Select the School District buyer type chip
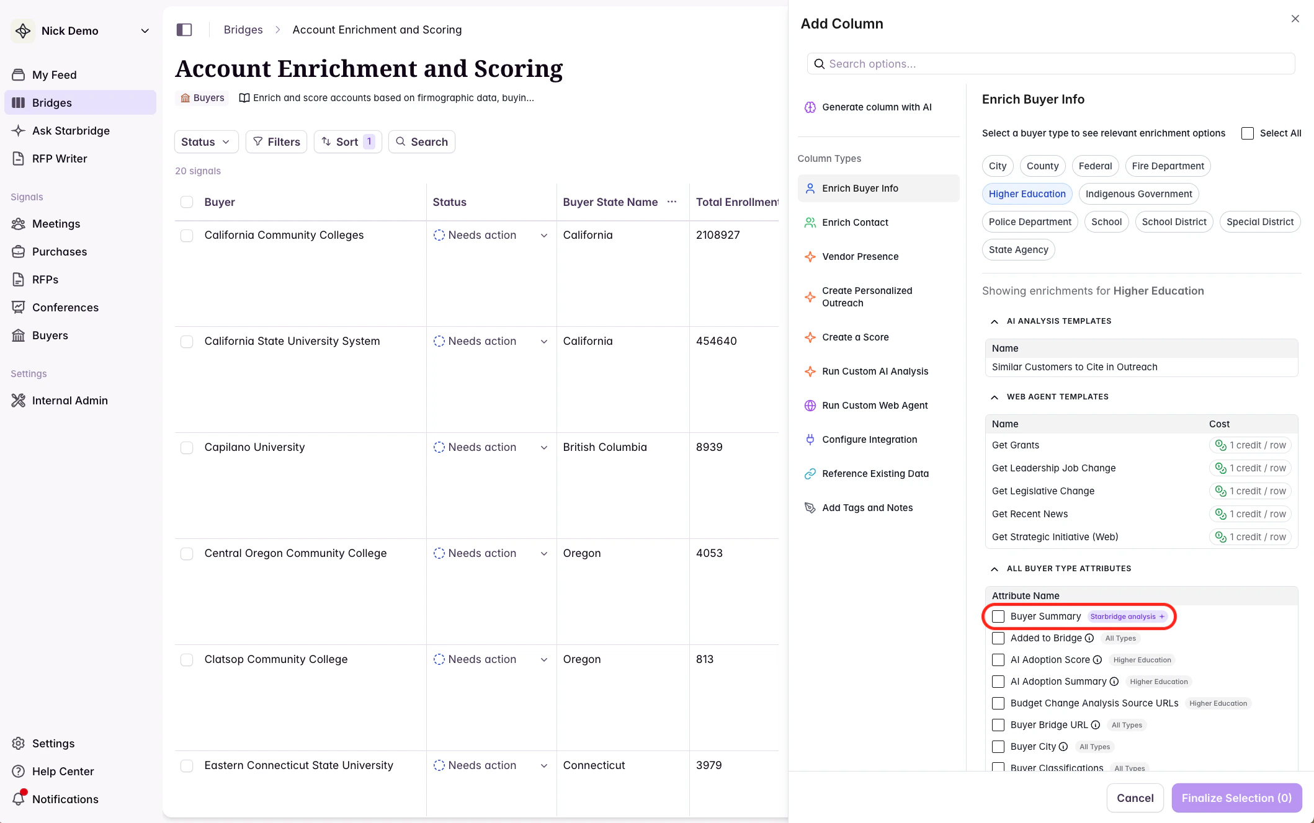This screenshot has width=1314, height=823. pos(1174,222)
